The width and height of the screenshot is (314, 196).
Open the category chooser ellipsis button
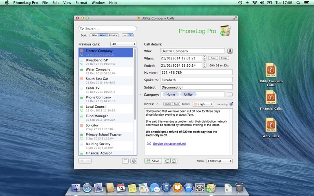[x=230, y=94]
